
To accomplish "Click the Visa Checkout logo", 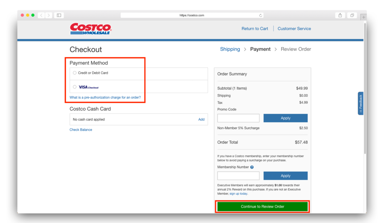I will pos(89,87).
